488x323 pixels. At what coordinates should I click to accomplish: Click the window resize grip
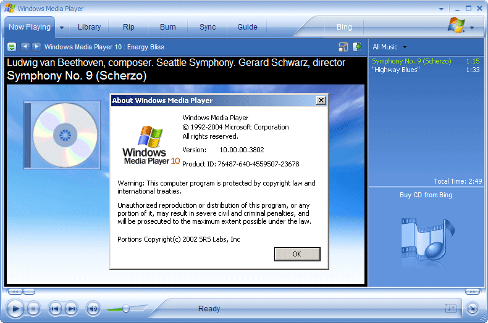click(483, 318)
